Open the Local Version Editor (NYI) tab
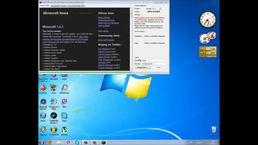Image resolution: width=258 pixels, height=145 pixels. pos(76,6)
